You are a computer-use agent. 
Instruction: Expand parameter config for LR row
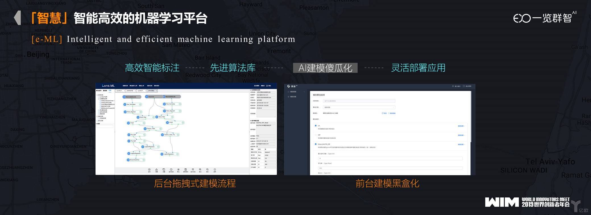click(x=461, y=126)
